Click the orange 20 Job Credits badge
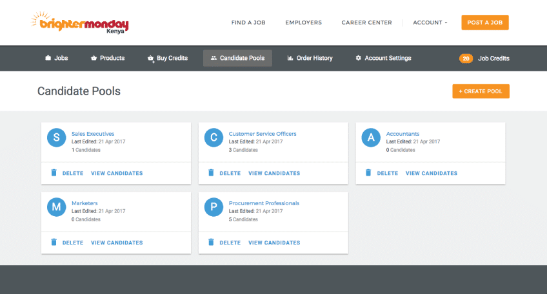Viewport: 547px width, 294px height. click(466, 59)
